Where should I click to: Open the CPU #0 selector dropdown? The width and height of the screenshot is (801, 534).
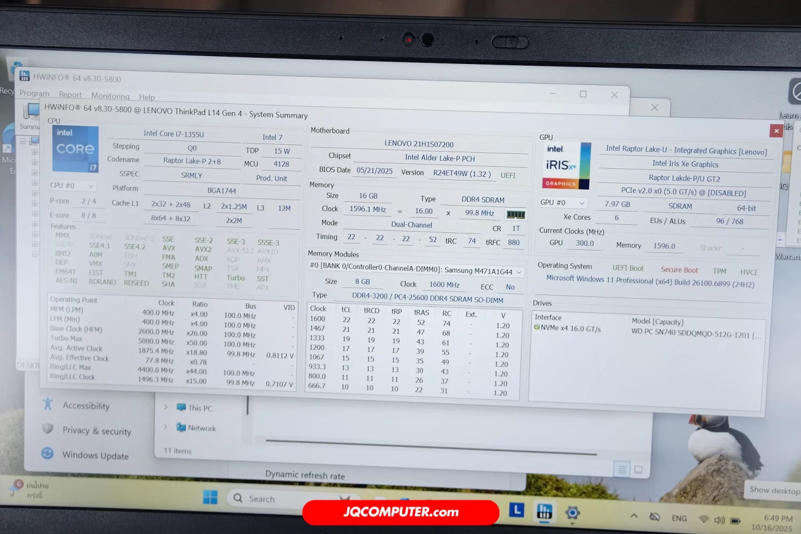tap(73, 186)
